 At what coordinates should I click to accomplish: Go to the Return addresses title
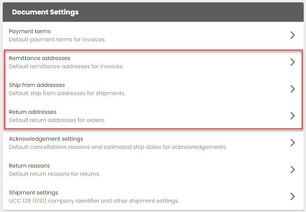coord(33,112)
